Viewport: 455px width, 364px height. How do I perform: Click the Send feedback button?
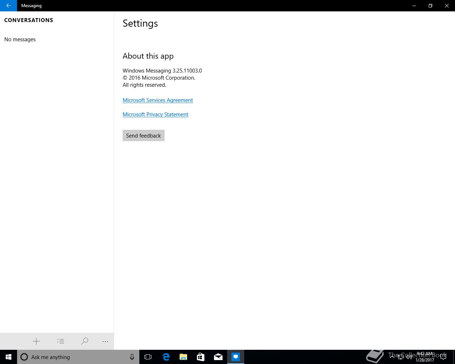[144, 135]
